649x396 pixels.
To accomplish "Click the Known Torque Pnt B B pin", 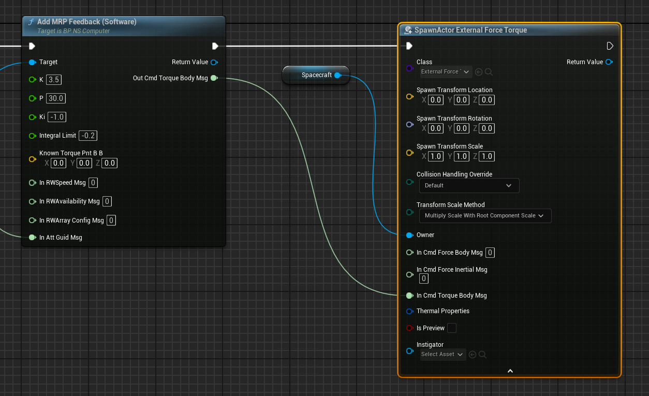I will 33,159.
